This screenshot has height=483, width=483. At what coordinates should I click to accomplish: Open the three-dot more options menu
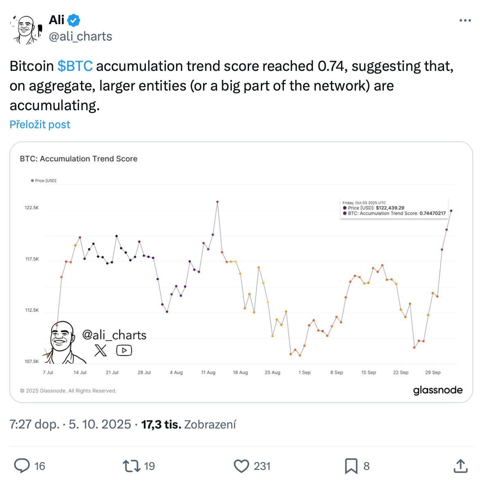(465, 20)
